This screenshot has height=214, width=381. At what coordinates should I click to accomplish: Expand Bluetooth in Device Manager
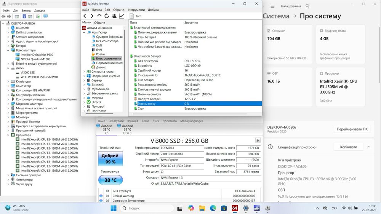[8, 28]
